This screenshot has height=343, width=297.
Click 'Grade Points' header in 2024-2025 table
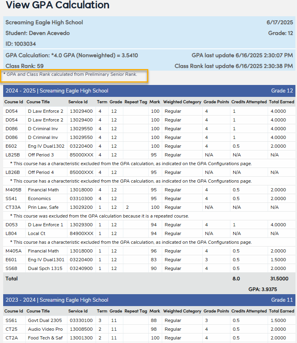point(216,102)
